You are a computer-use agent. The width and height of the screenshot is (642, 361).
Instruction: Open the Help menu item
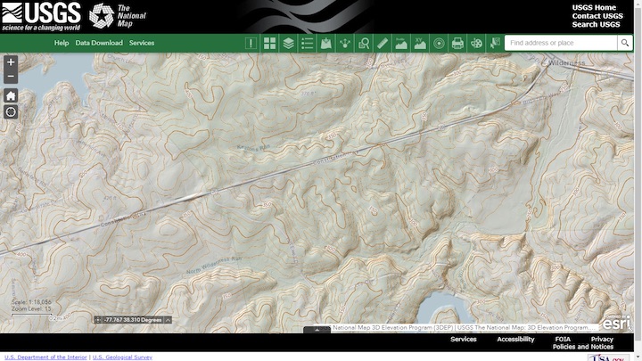tap(61, 43)
